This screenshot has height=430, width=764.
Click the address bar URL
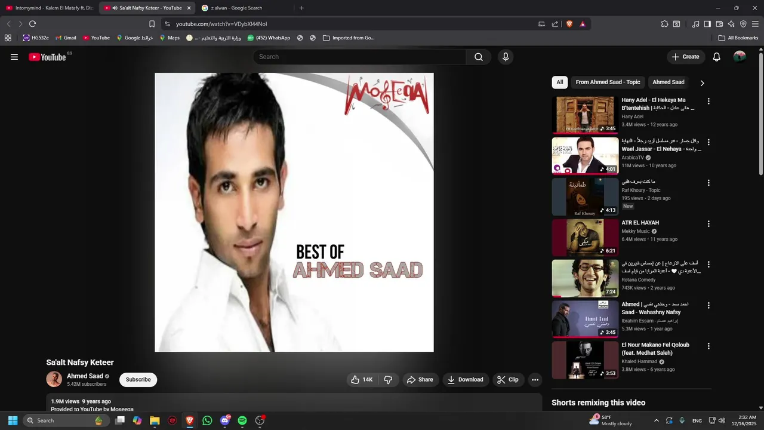tap(221, 24)
